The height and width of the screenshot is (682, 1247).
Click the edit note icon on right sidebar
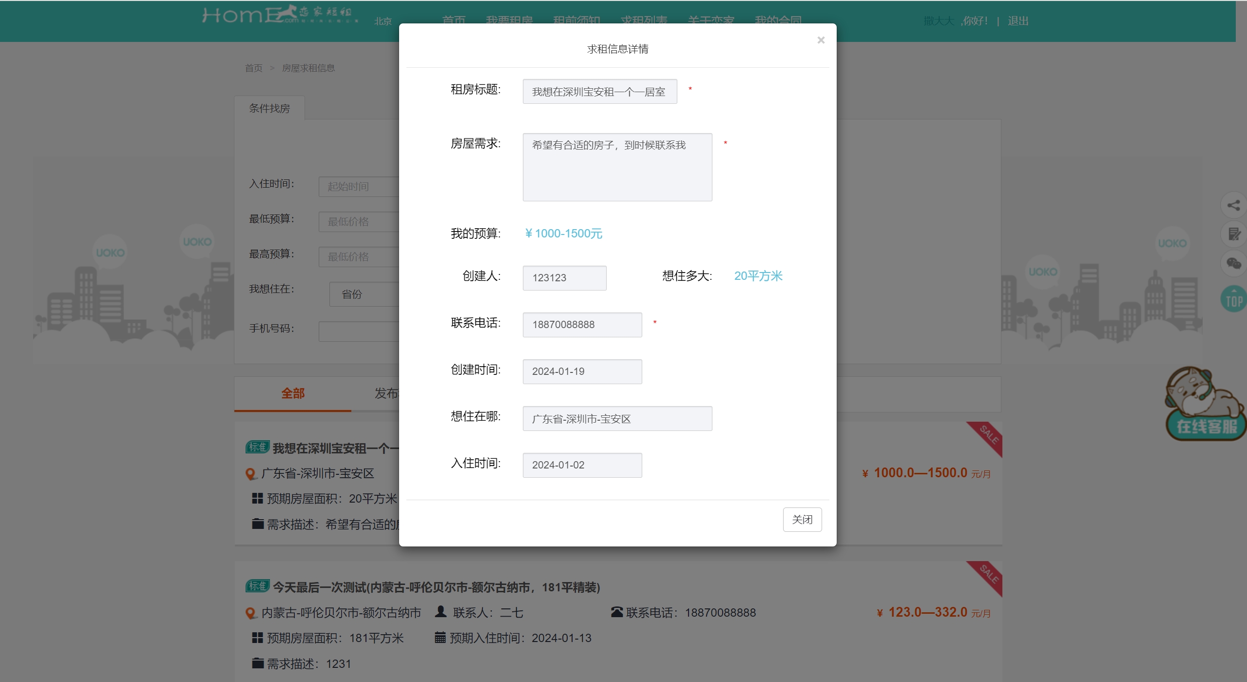[x=1233, y=234]
